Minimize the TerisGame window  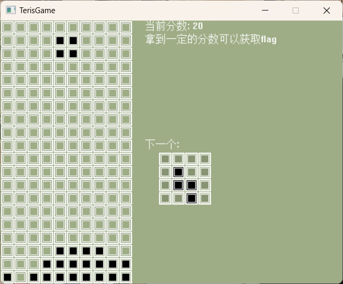coord(265,11)
